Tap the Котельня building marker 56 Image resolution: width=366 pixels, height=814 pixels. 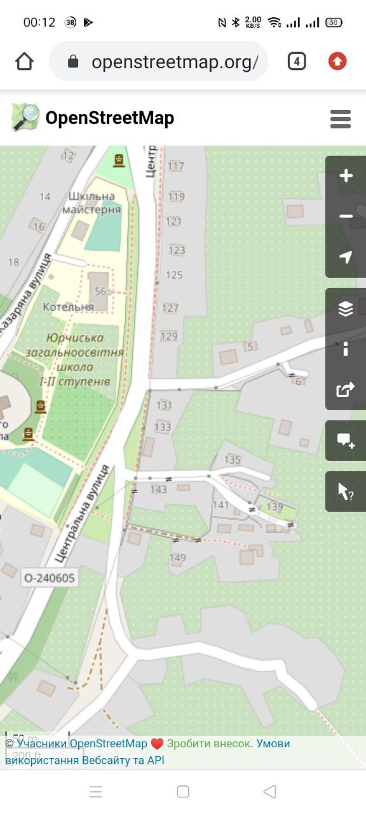click(100, 291)
